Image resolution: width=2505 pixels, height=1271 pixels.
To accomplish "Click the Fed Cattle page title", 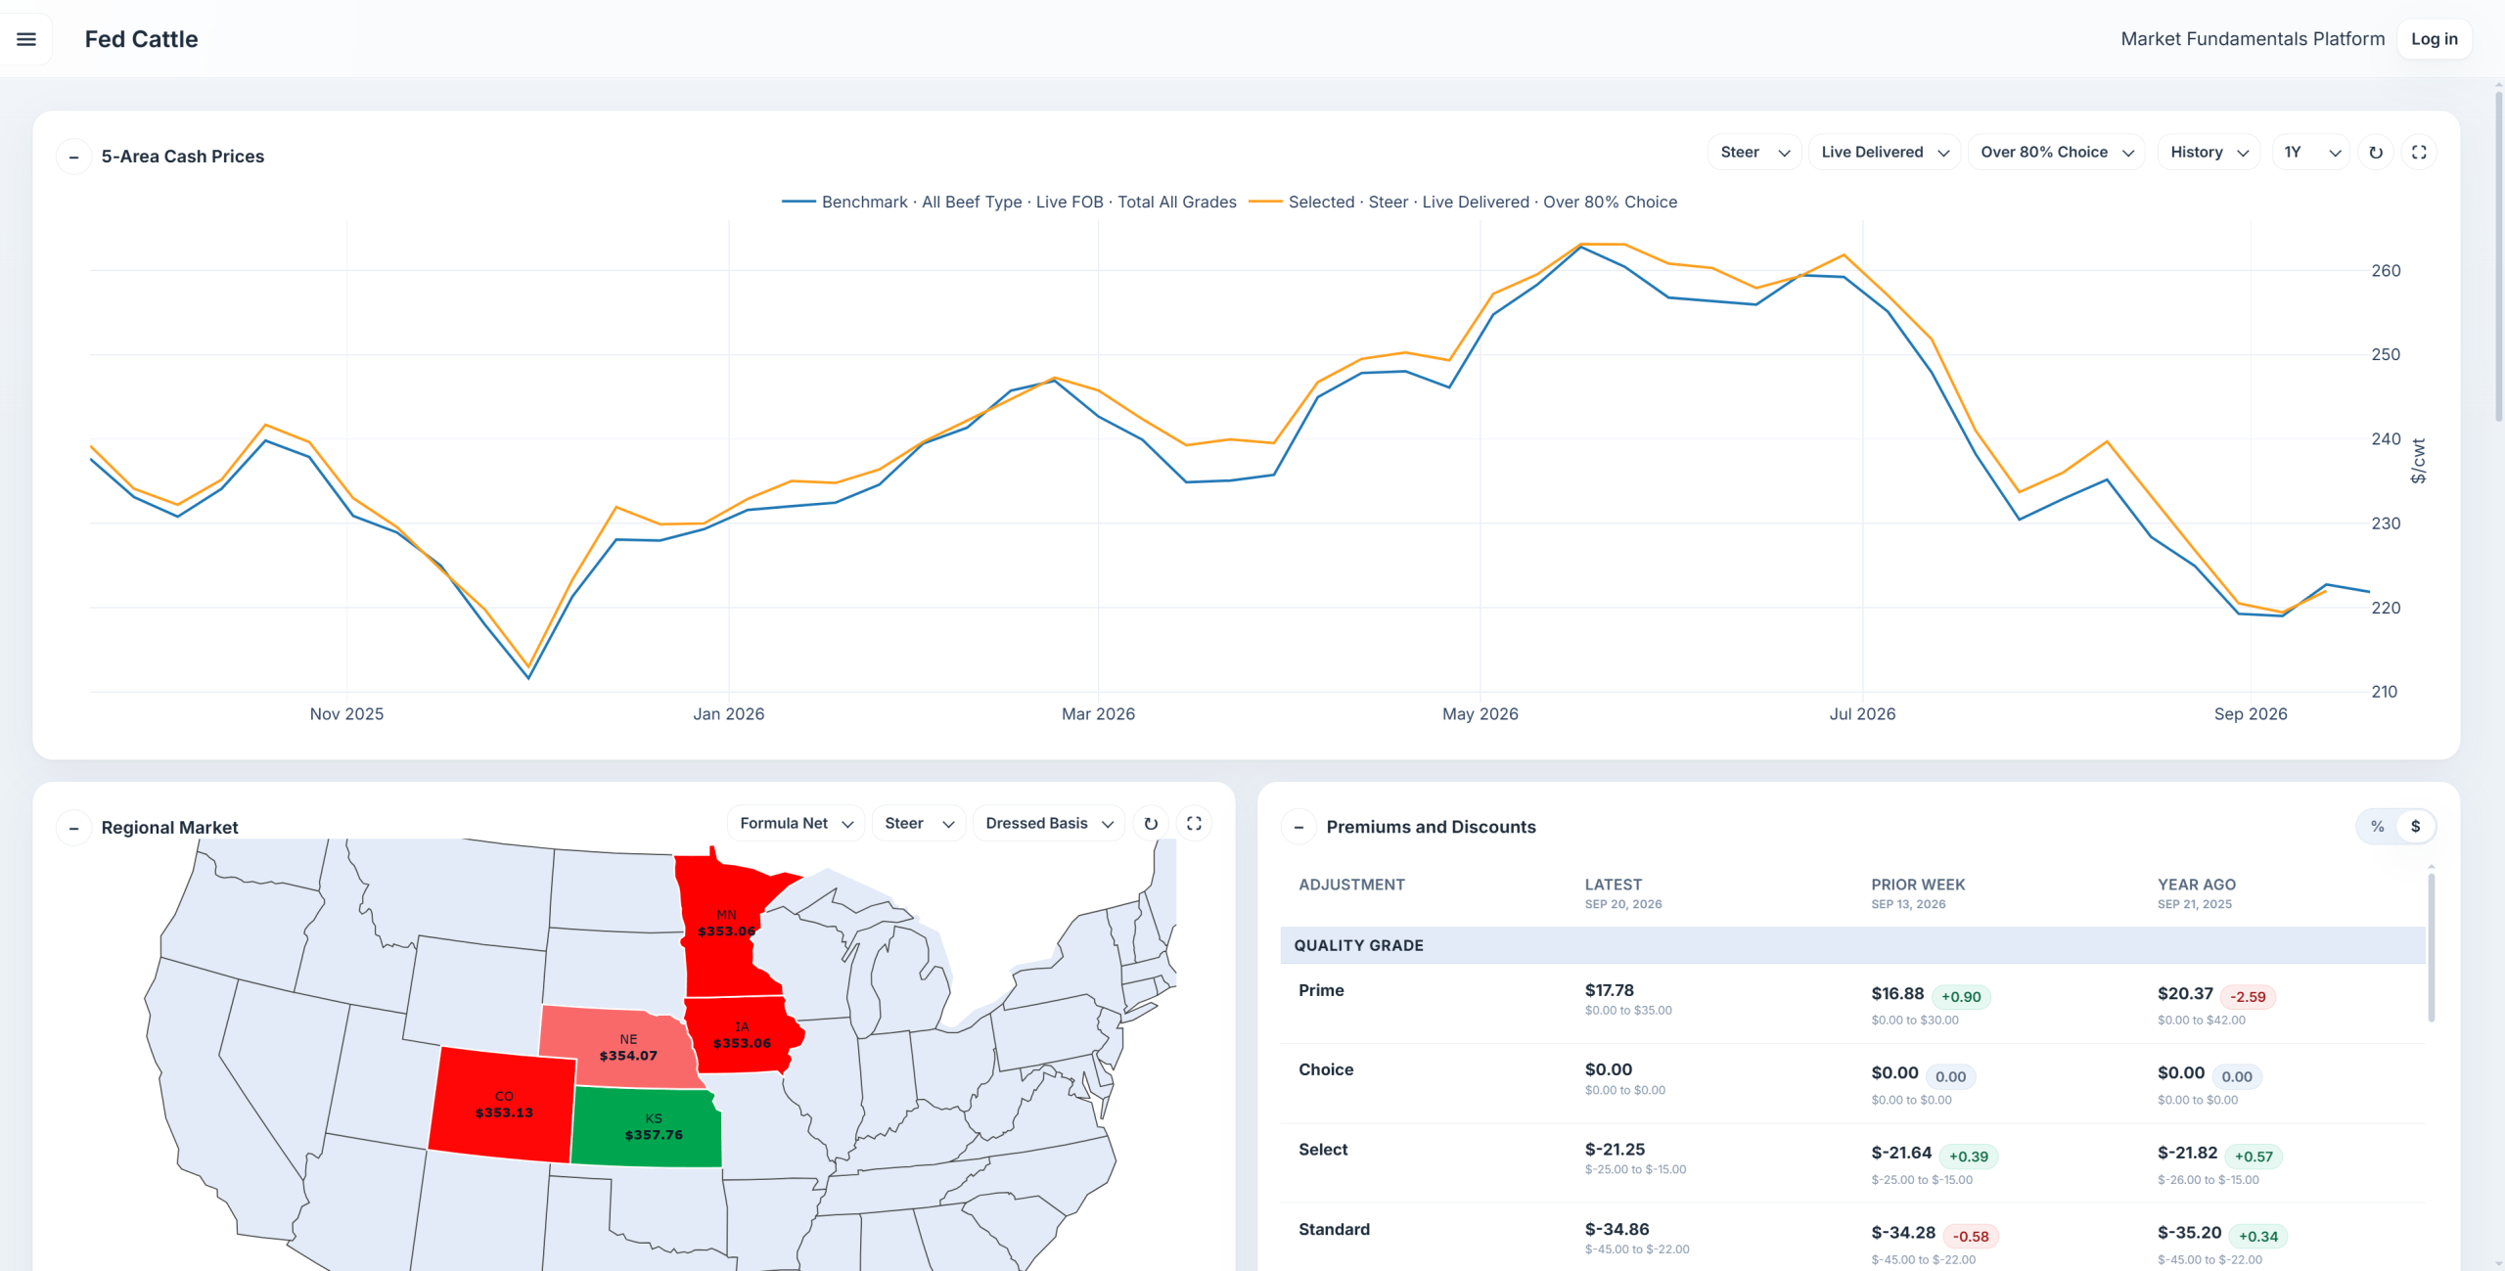I will [x=141, y=39].
